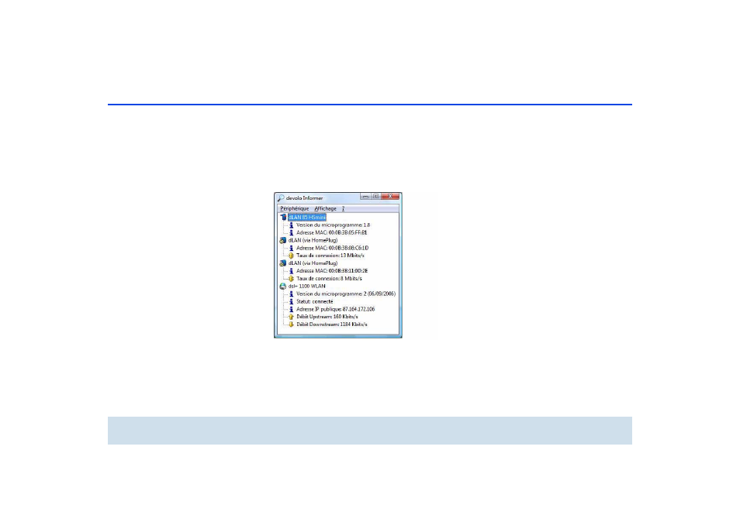
Task: Select dLAN (via HomePlug) entry above MAC ending C6:1D
Action: [313, 240]
